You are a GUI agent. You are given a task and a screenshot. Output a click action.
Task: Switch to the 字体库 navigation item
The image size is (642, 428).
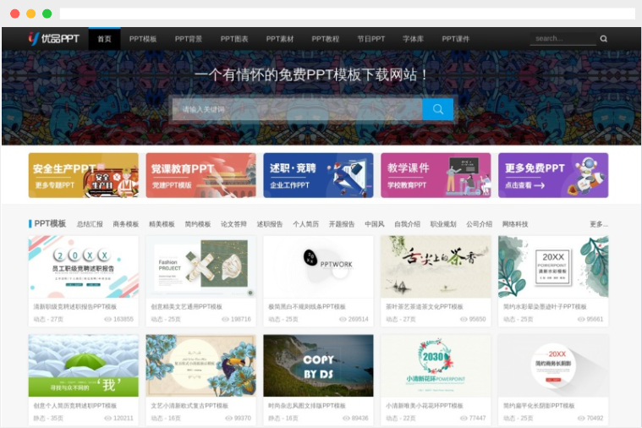pos(413,39)
